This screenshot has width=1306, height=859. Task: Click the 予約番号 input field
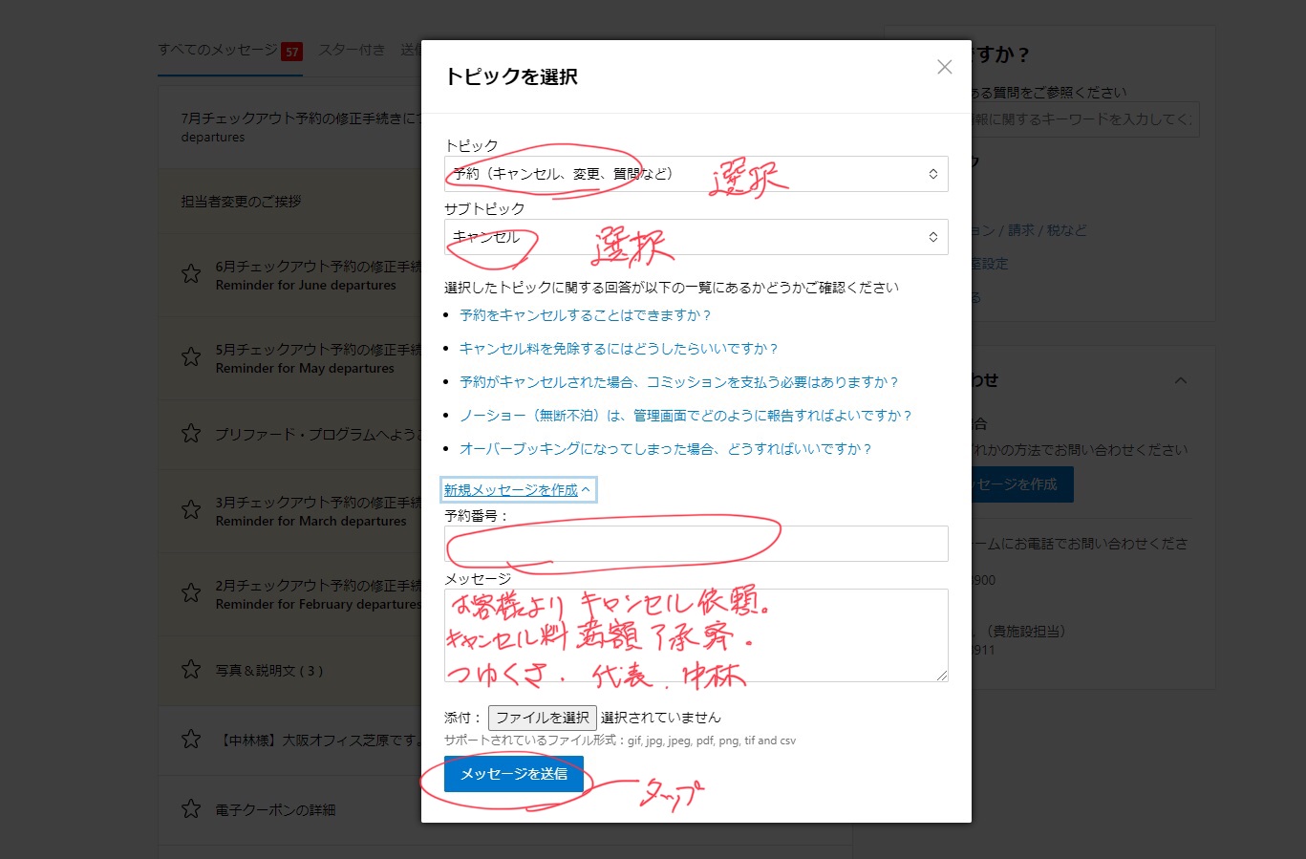[696, 544]
